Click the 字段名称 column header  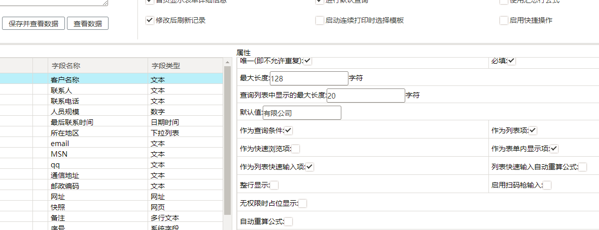coord(98,66)
